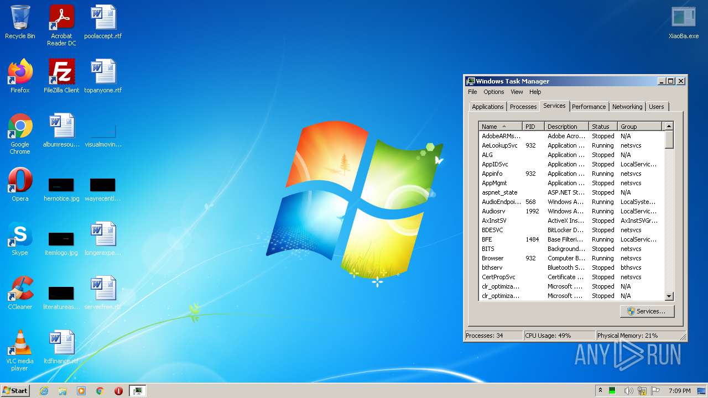Select the albumresou... document icon
The height and width of the screenshot is (398, 708).
[61, 130]
